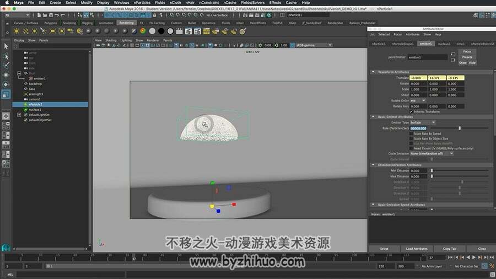Screen dimensions: 496x279
Task: Click the go to start of playback button
Action: coord(450,257)
